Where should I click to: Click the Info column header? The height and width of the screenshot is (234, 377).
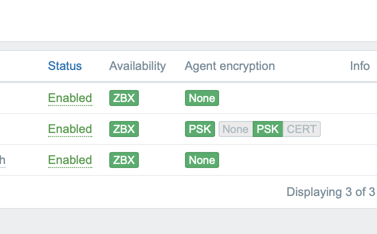click(x=359, y=66)
